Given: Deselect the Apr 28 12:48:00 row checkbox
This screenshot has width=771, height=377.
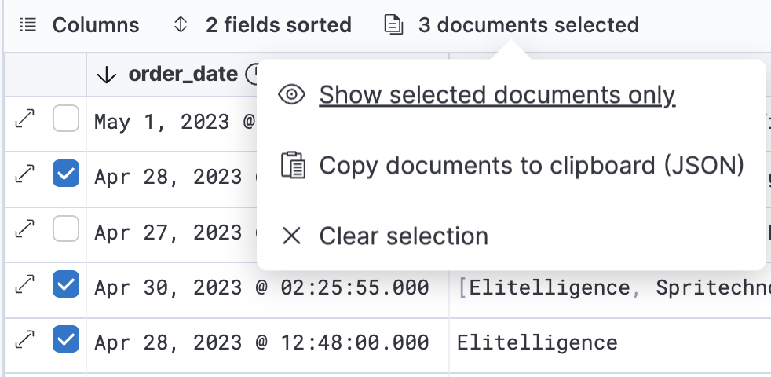Looking at the screenshot, I should pyautogui.click(x=66, y=341).
